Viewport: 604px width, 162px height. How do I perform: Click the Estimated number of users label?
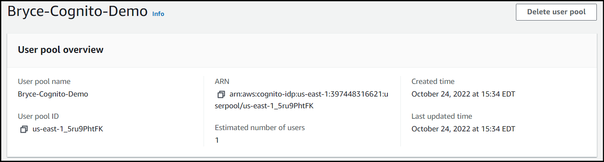pos(260,128)
